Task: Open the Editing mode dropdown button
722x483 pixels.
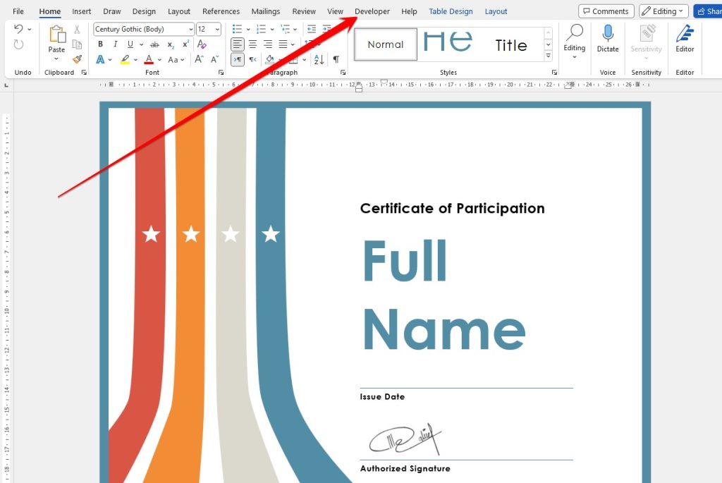Action: [x=664, y=11]
